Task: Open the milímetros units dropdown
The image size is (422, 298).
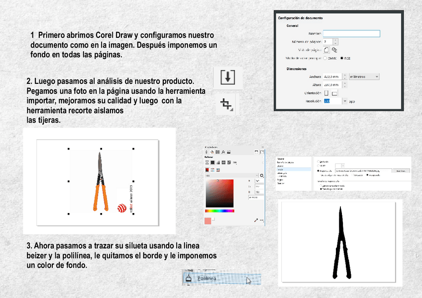Action: coord(364,77)
